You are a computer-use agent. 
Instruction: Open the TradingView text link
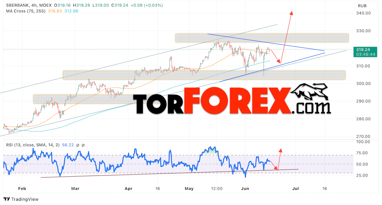[x=25, y=199]
